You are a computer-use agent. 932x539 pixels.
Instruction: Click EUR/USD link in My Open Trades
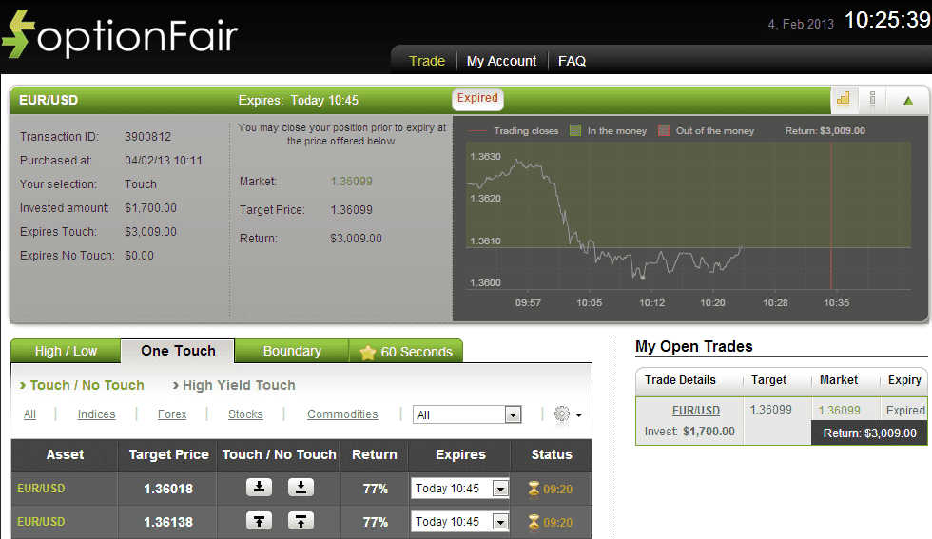[x=696, y=411]
